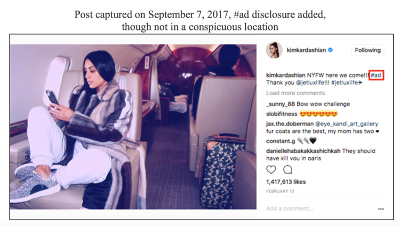The width and height of the screenshot is (400, 226).
Task: Click the blue verified badge
Action: (x=330, y=50)
